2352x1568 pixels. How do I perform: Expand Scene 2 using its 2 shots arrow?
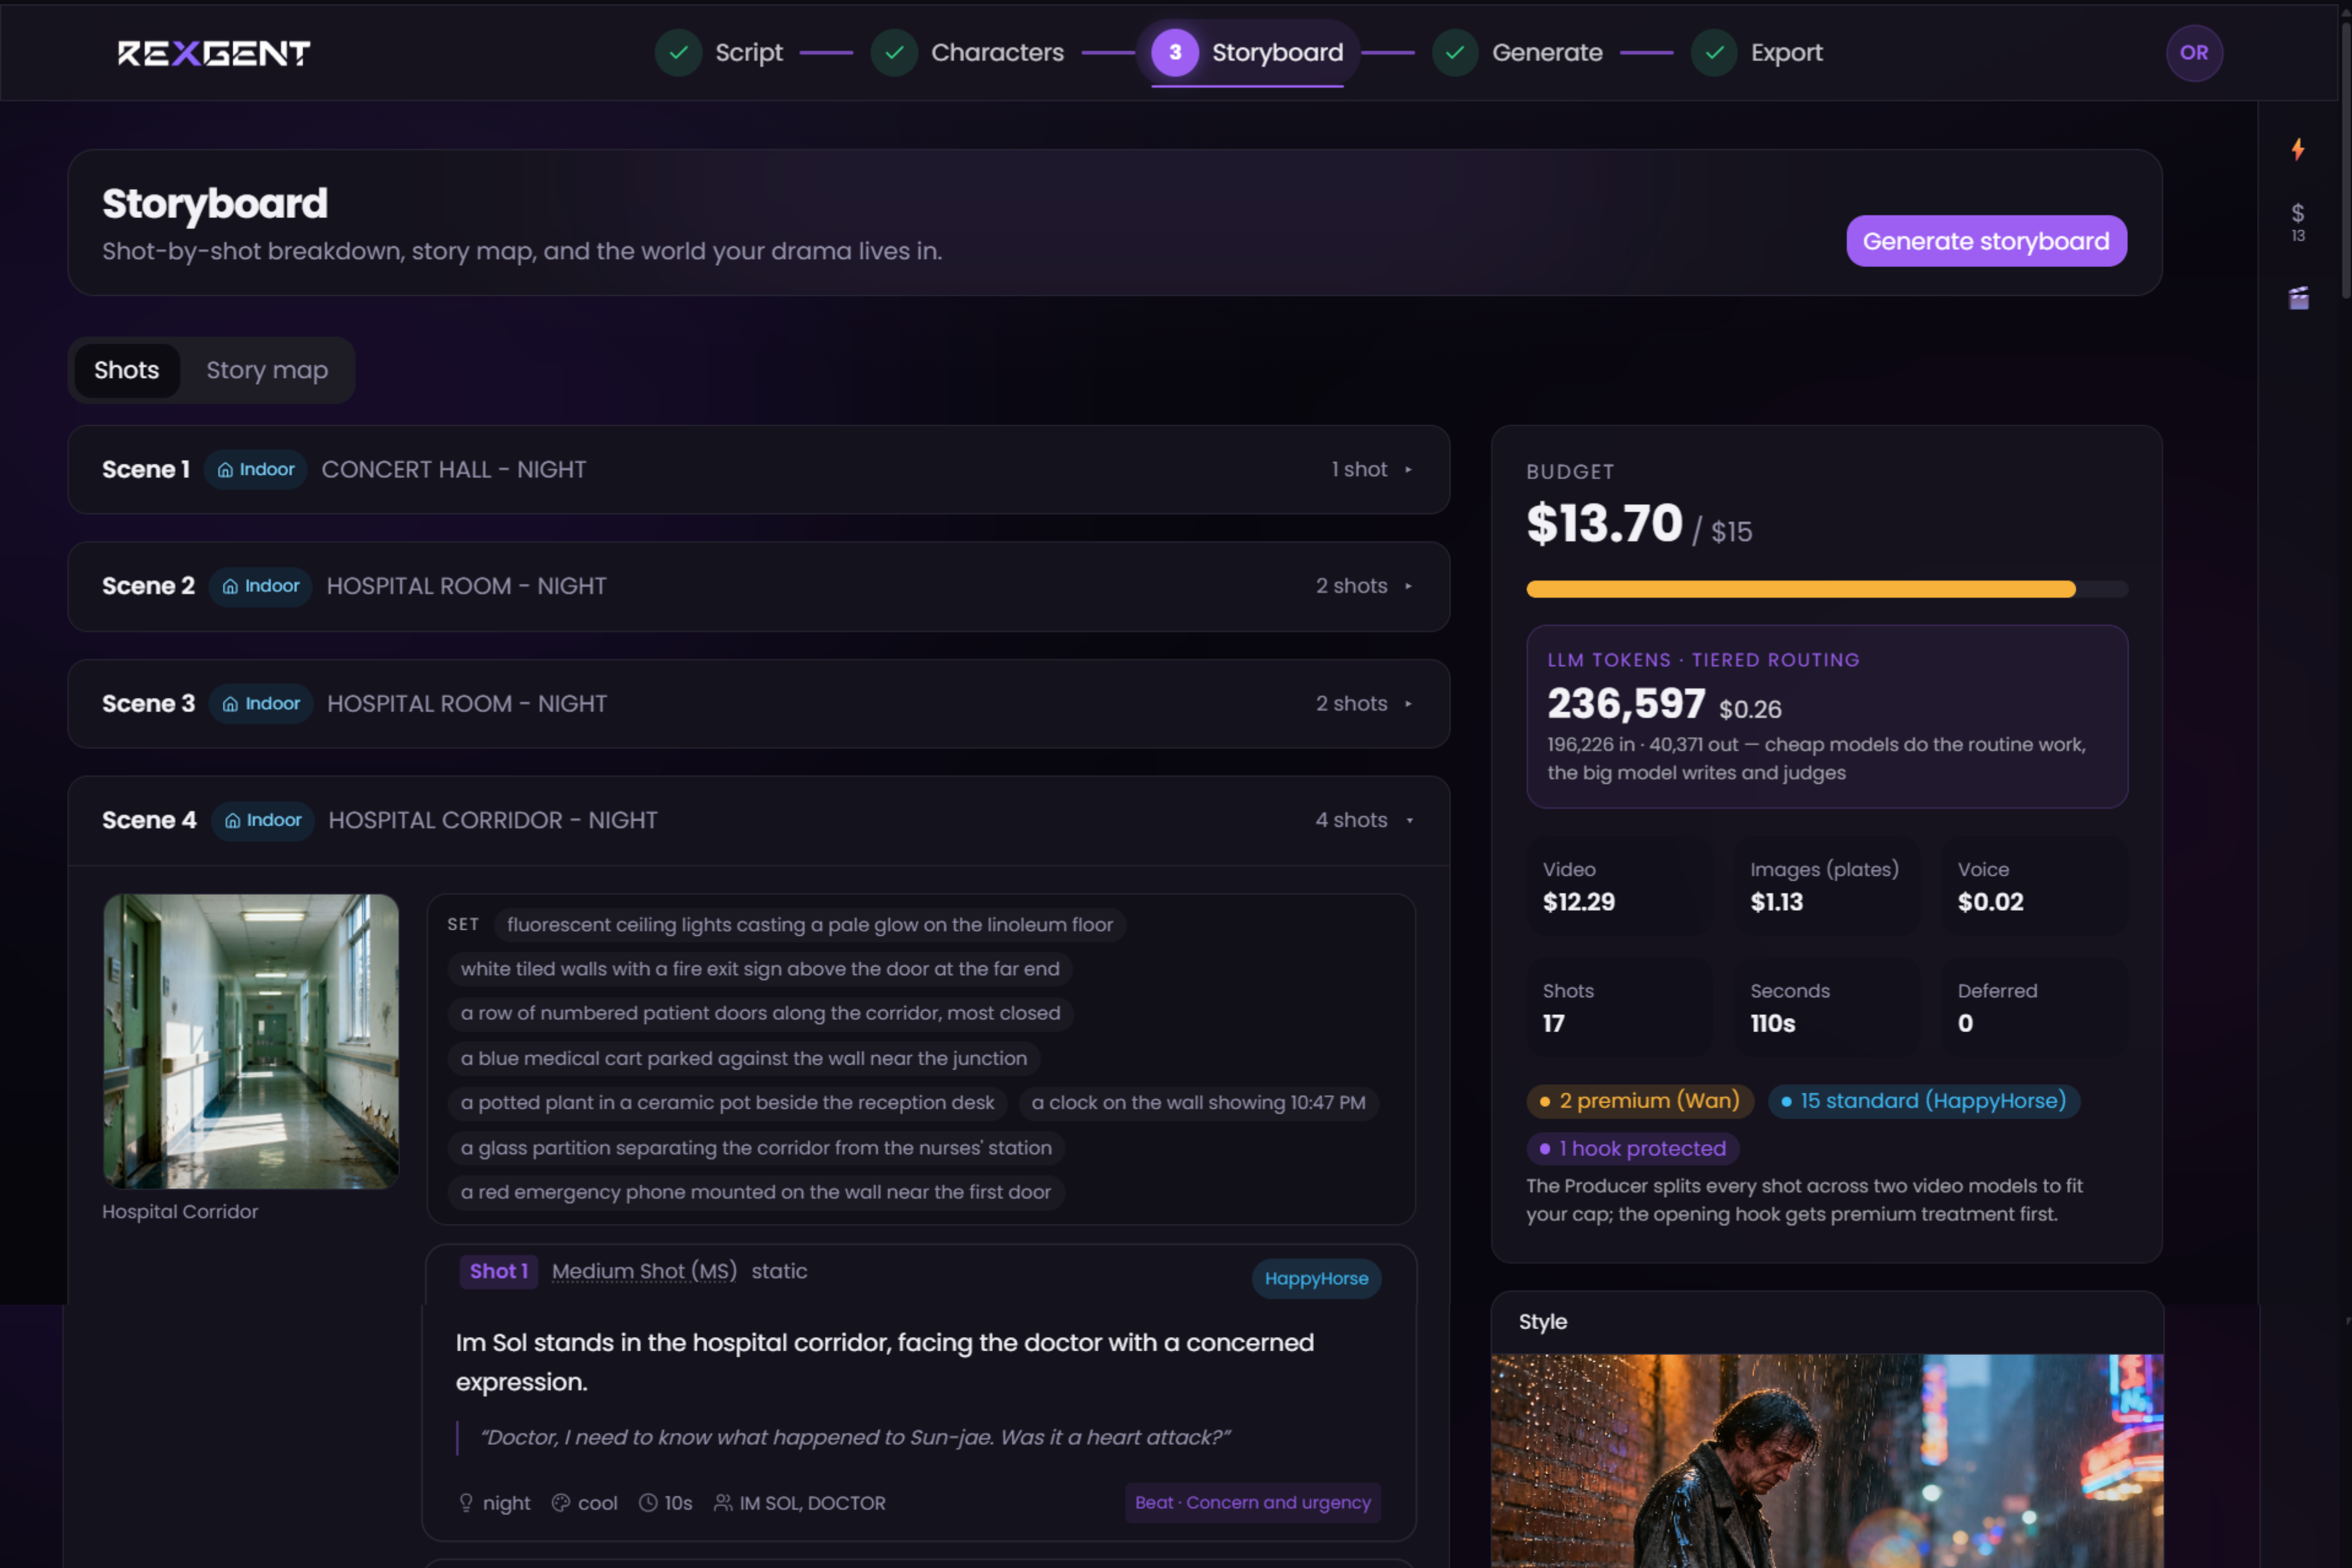[1408, 586]
